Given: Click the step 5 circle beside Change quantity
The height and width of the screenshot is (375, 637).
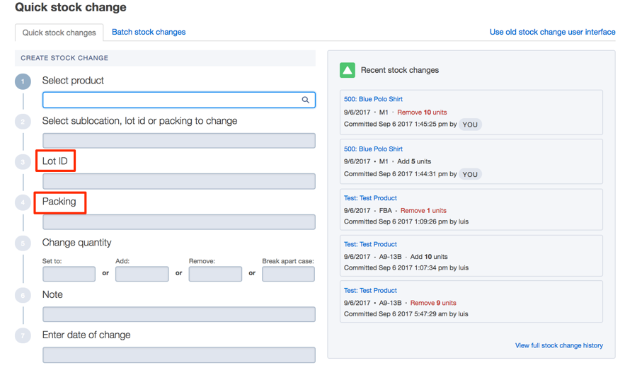Looking at the screenshot, I should click(23, 243).
